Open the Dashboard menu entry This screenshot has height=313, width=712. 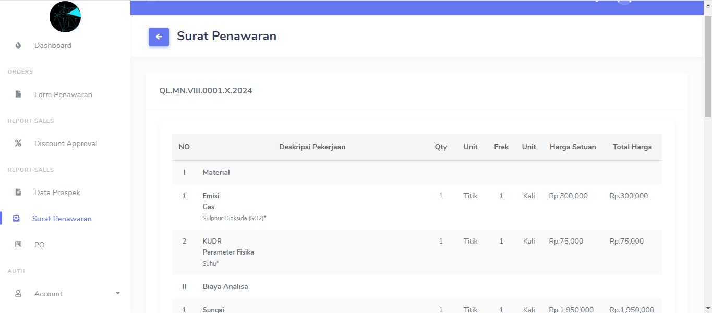[53, 45]
